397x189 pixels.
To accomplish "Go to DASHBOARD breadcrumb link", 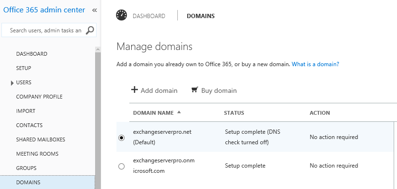I will 149,16.
